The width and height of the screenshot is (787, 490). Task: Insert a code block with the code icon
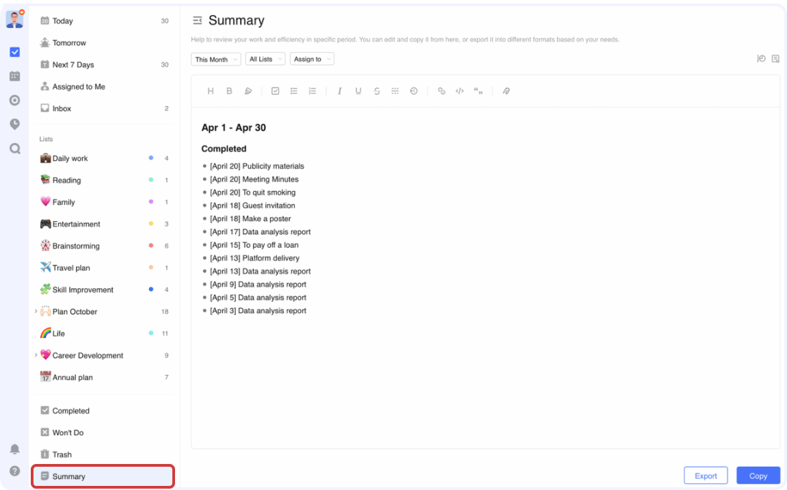coord(459,91)
